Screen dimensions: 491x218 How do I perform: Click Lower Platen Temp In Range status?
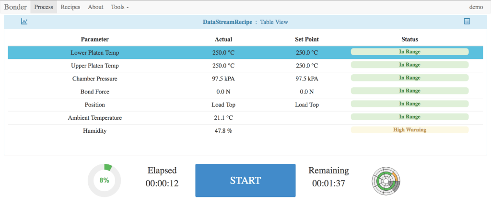[409, 52]
